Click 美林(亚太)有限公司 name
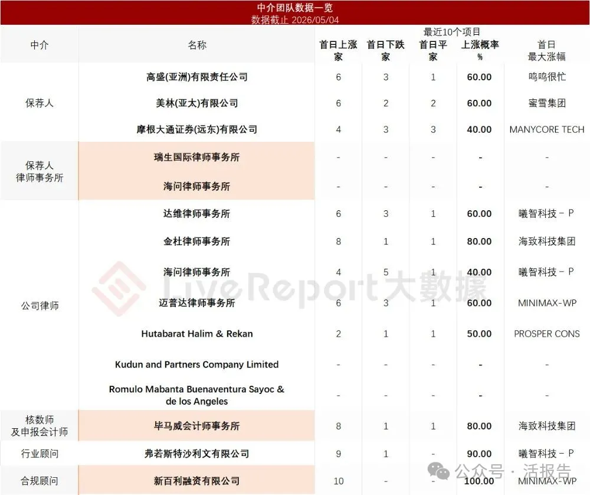This screenshot has width=590, height=495. click(x=197, y=103)
